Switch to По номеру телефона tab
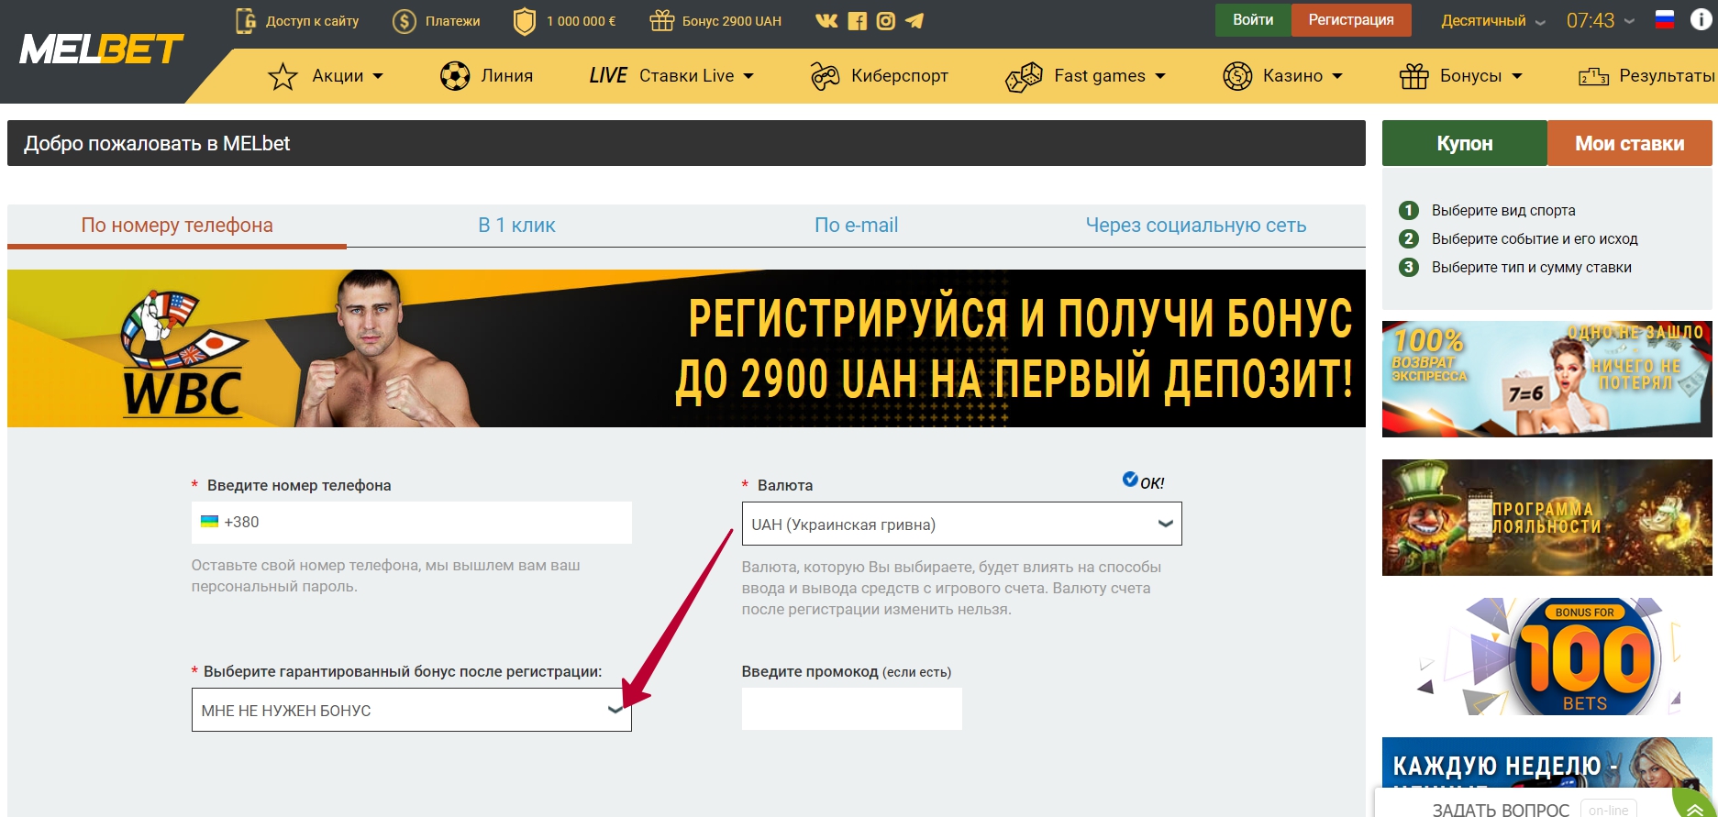The width and height of the screenshot is (1718, 817). 177,225
